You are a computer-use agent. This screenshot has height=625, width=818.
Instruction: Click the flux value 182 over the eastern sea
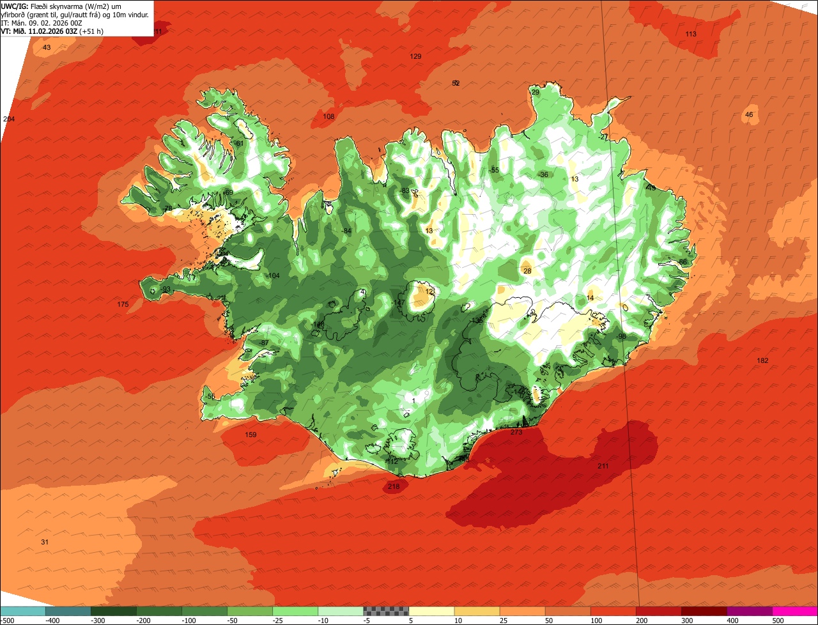tap(762, 360)
